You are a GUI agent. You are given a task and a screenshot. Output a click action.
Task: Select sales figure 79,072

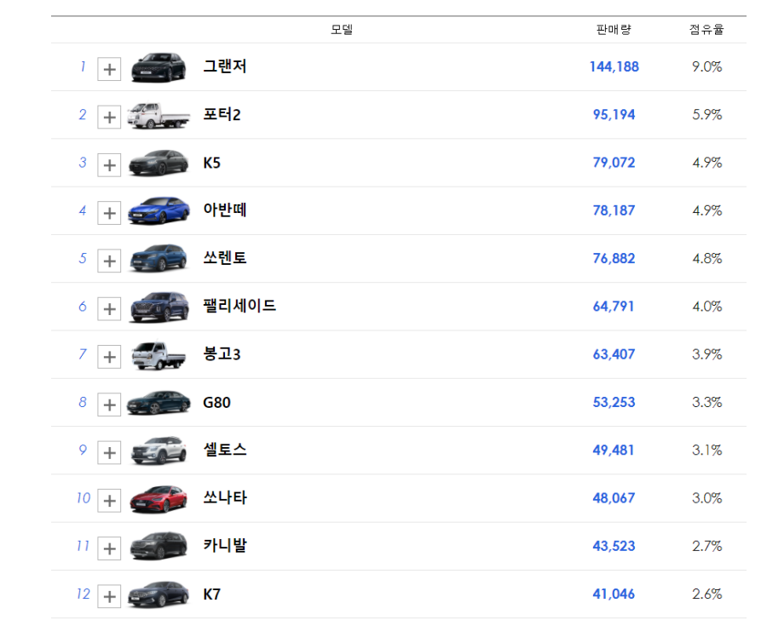click(614, 163)
